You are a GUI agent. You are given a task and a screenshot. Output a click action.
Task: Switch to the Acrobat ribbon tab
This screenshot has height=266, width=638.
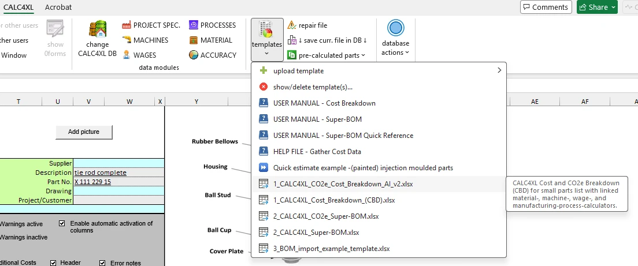pos(58,7)
